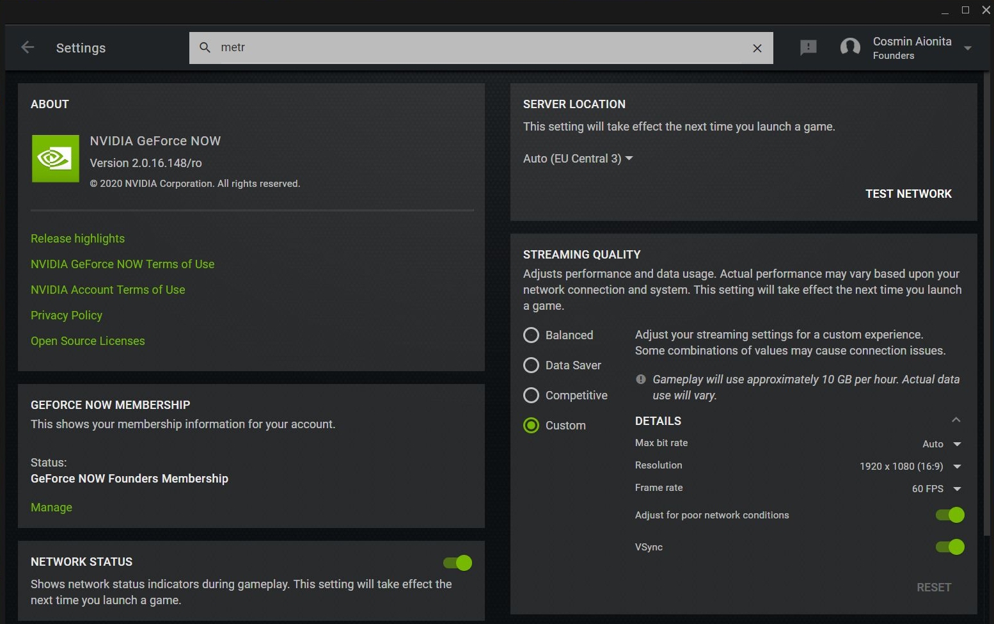Open NVIDIA Account Terms of Use
Image resolution: width=994 pixels, height=624 pixels.
[x=107, y=289]
